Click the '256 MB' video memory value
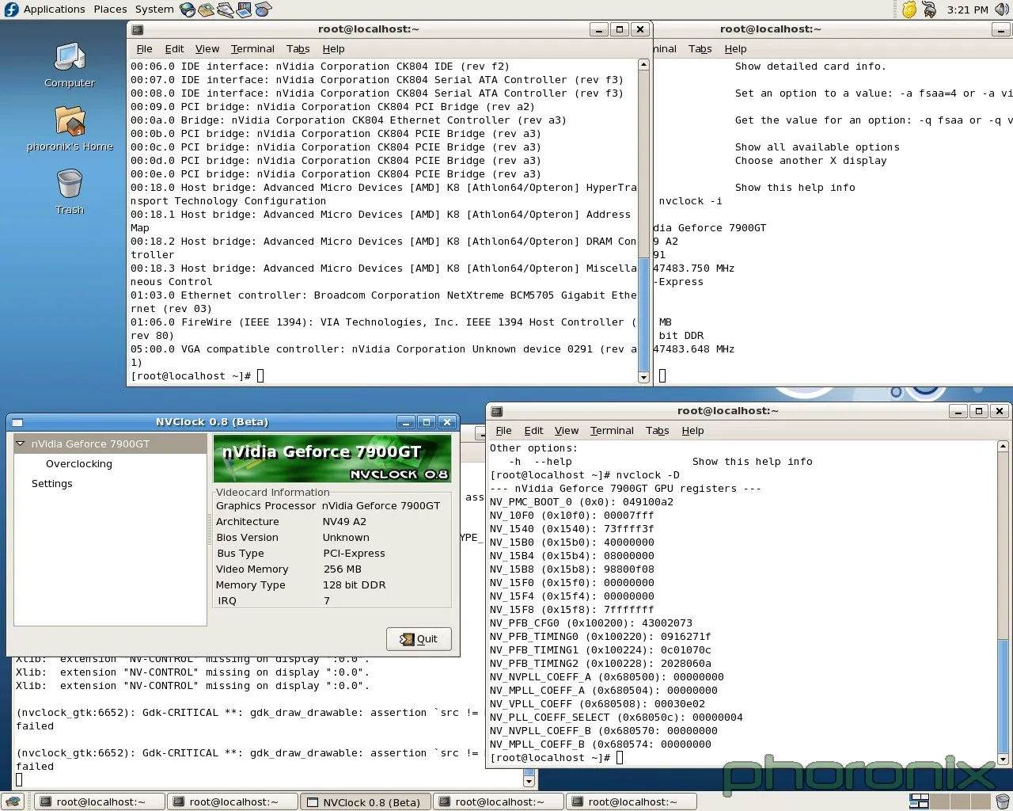The image size is (1013, 811). pyautogui.click(x=343, y=569)
